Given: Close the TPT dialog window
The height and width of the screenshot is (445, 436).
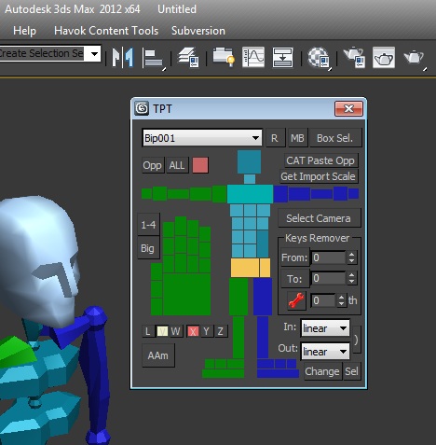Looking at the screenshot, I should click(348, 108).
